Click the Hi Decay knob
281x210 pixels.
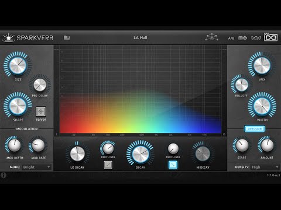click(x=203, y=153)
